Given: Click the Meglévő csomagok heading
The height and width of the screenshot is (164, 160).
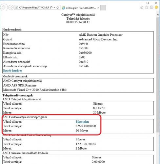Looking at the screenshot, I should [15, 76].
